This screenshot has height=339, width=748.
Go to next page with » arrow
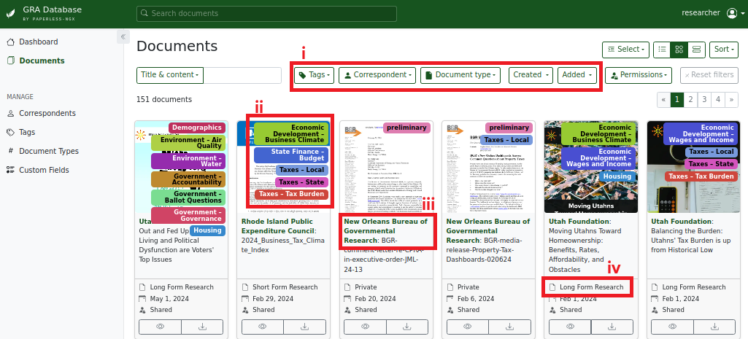731,100
